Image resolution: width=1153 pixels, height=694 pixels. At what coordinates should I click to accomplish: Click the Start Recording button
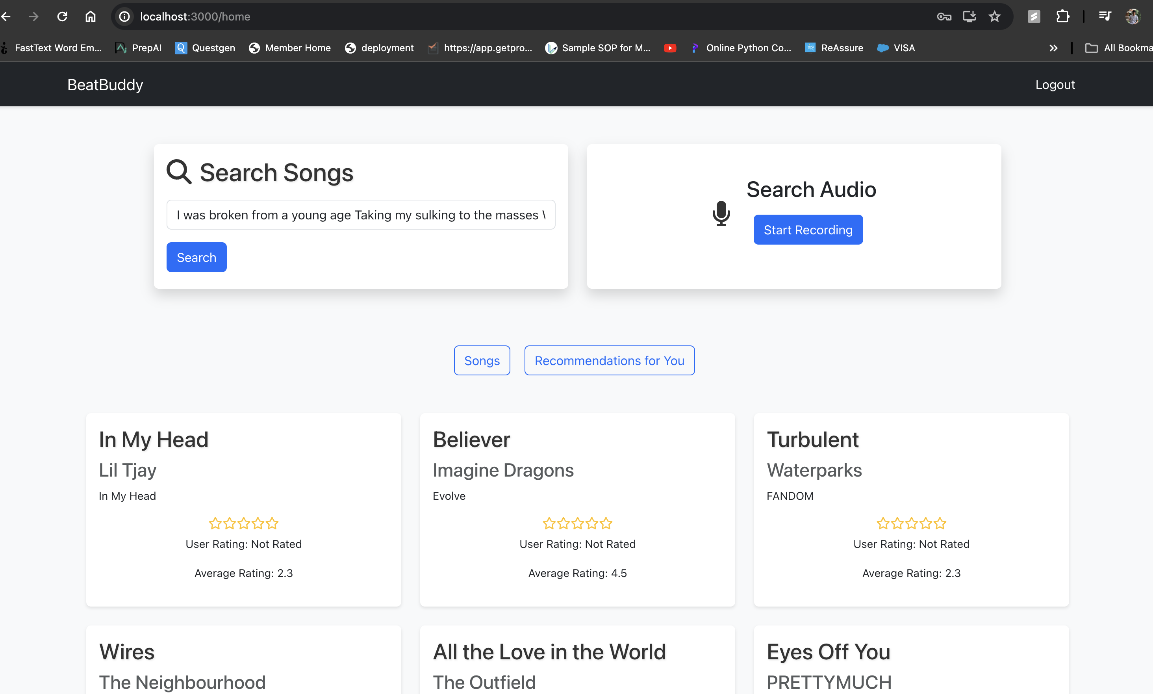point(808,230)
